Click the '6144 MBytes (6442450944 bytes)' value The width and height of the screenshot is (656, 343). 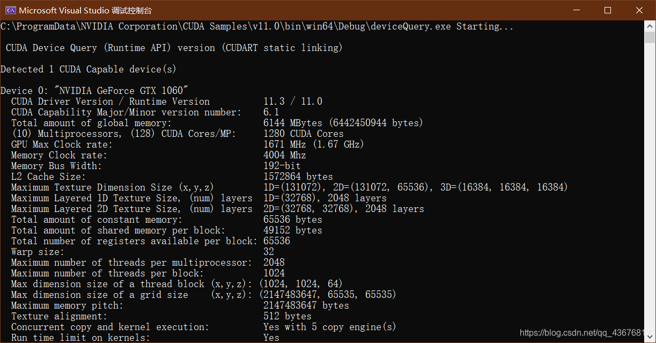(343, 123)
